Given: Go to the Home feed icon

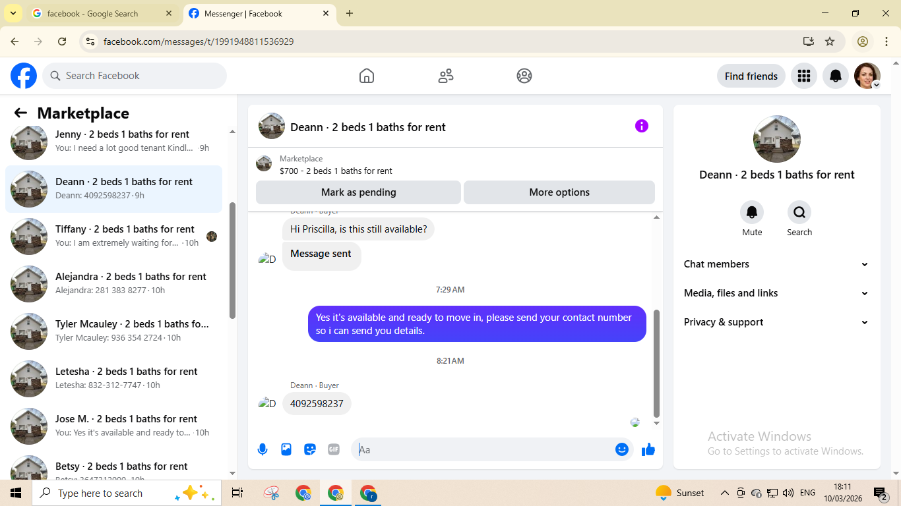Looking at the screenshot, I should (x=367, y=76).
